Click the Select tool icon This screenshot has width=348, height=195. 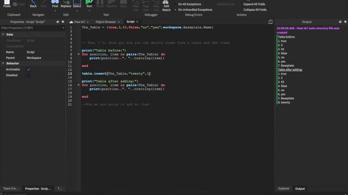[x=77, y=3]
